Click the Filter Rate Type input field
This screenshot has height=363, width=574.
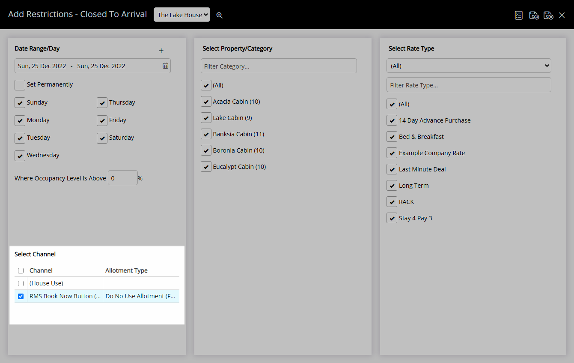(469, 85)
